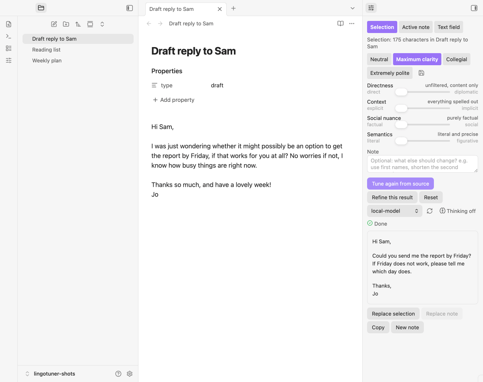Switch to reading view book icon
Image resolution: width=483 pixels, height=382 pixels.
(x=341, y=23)
